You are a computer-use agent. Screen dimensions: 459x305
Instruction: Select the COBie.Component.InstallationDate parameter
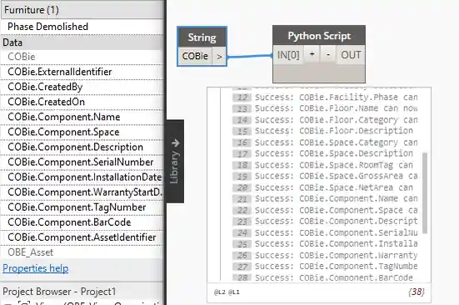point(82,177)
